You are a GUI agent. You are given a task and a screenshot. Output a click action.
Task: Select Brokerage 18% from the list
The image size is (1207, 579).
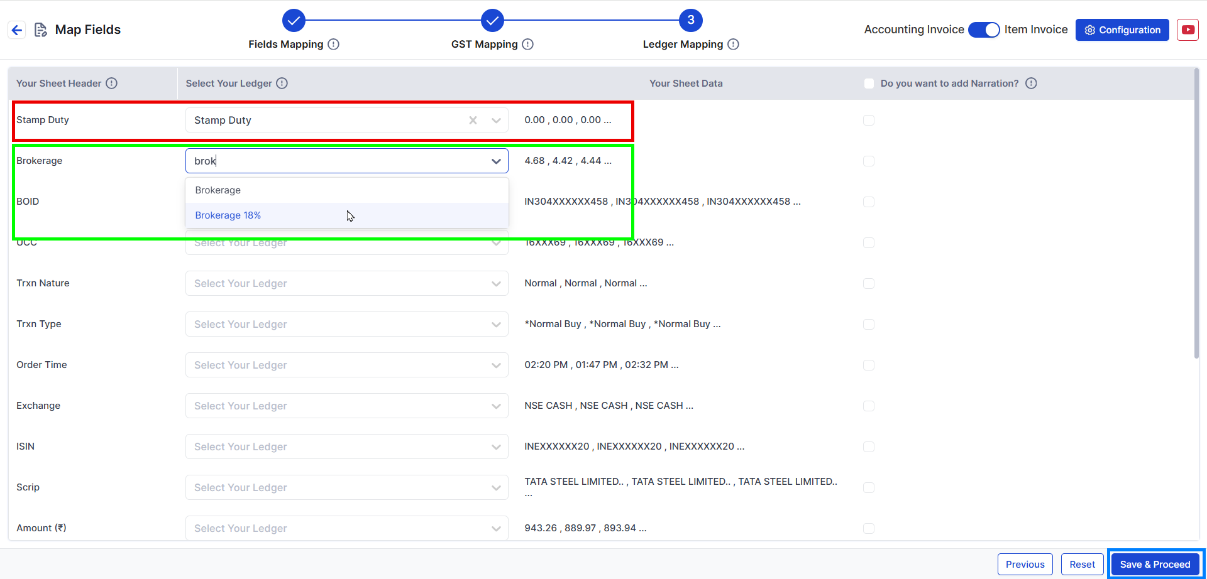[x=228, y=215]
